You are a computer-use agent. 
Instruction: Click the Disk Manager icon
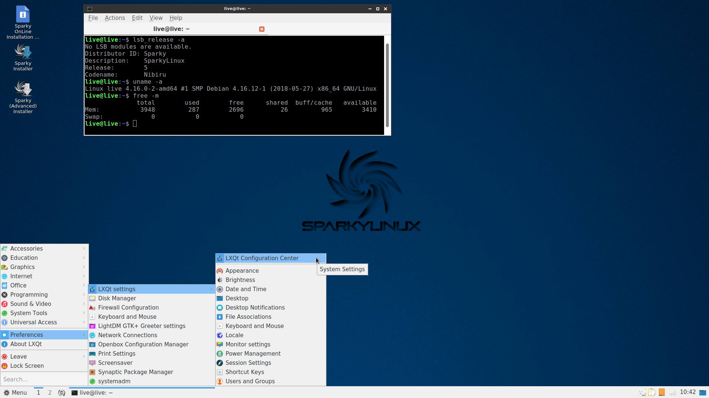[x=92, y=298]
